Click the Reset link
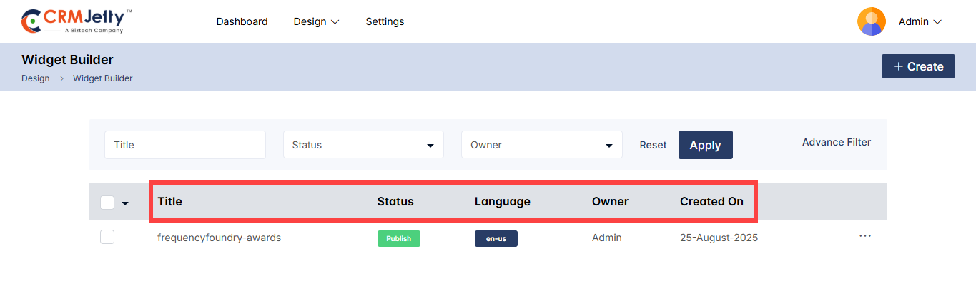This screenshot has width=976, height=306. tap(653, 145)
